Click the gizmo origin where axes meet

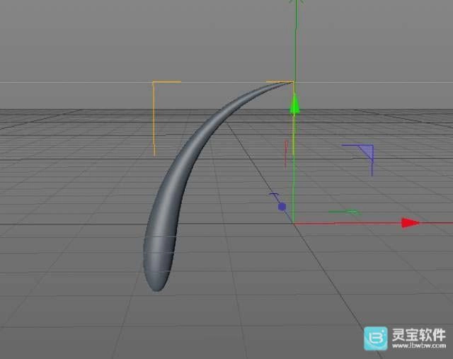[x=294, y=223]
